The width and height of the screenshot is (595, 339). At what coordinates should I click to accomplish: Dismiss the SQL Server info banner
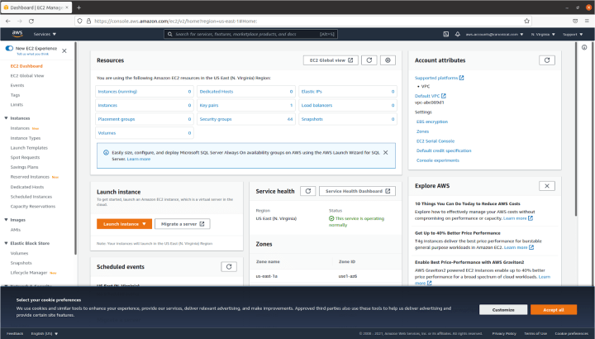tap(386, 153)
